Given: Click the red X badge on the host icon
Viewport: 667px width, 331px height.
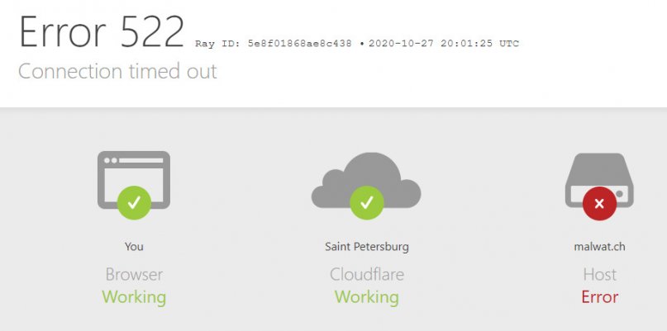Looking at the screenshot, I should pyautogui.click(x=600, y=204).
